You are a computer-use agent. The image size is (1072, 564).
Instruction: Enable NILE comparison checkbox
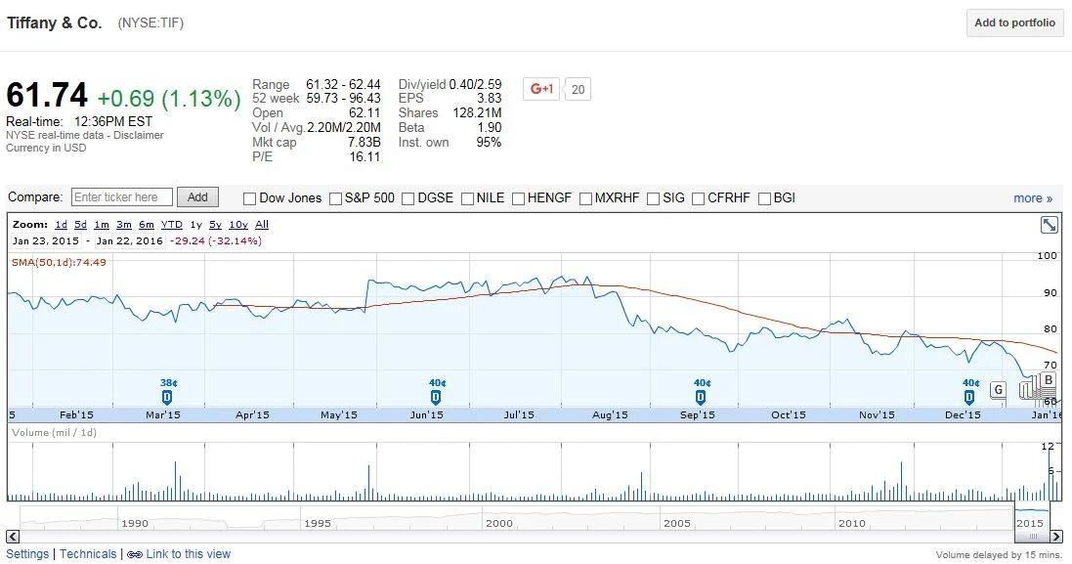point(468,198)
